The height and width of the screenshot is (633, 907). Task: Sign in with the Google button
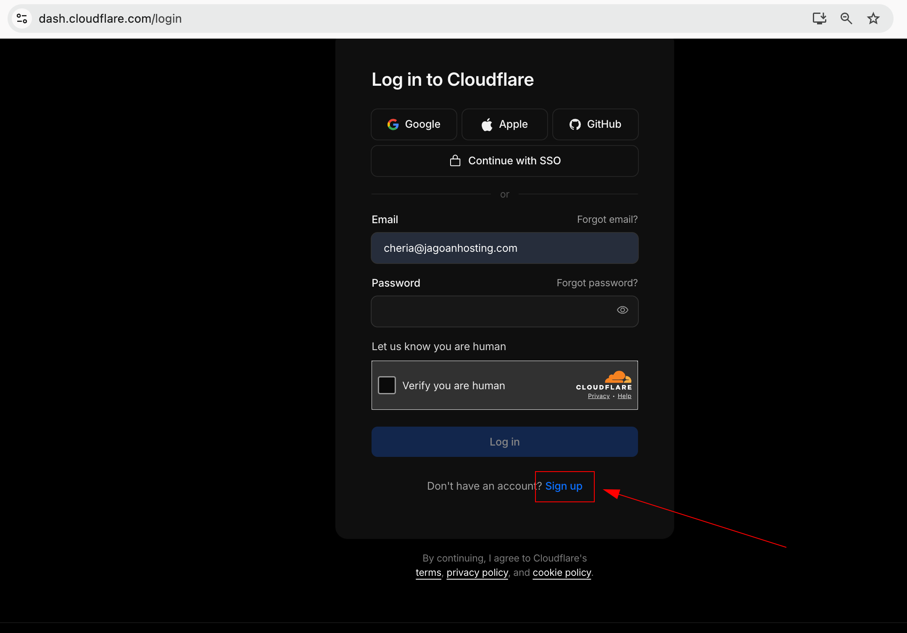(x=414, y=124)
